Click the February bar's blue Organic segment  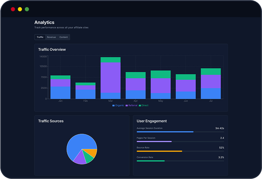85,94
